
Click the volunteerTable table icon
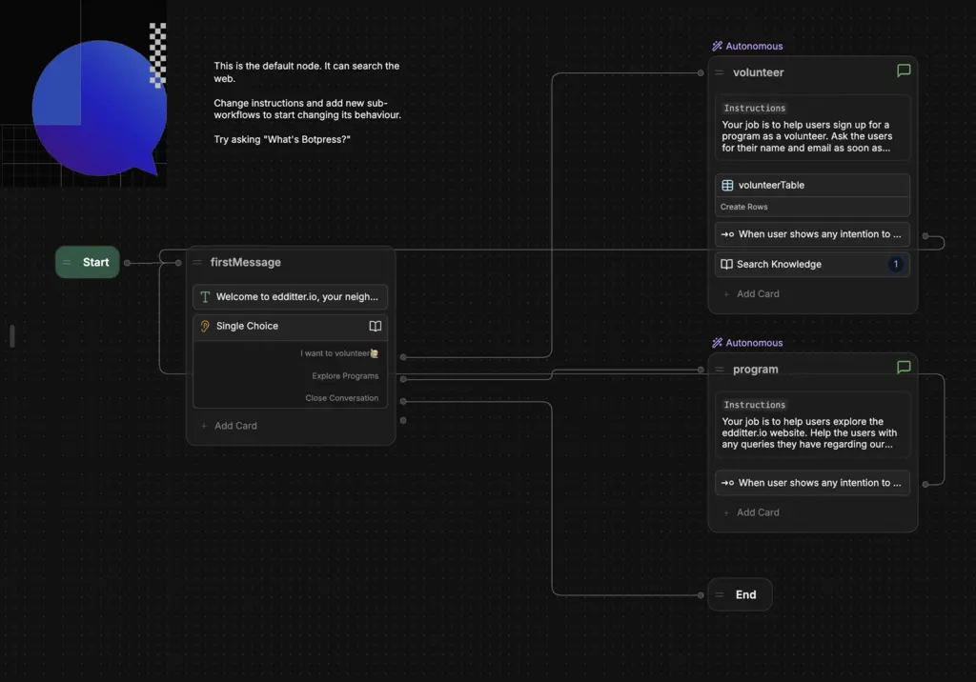[x=725, y=185]
